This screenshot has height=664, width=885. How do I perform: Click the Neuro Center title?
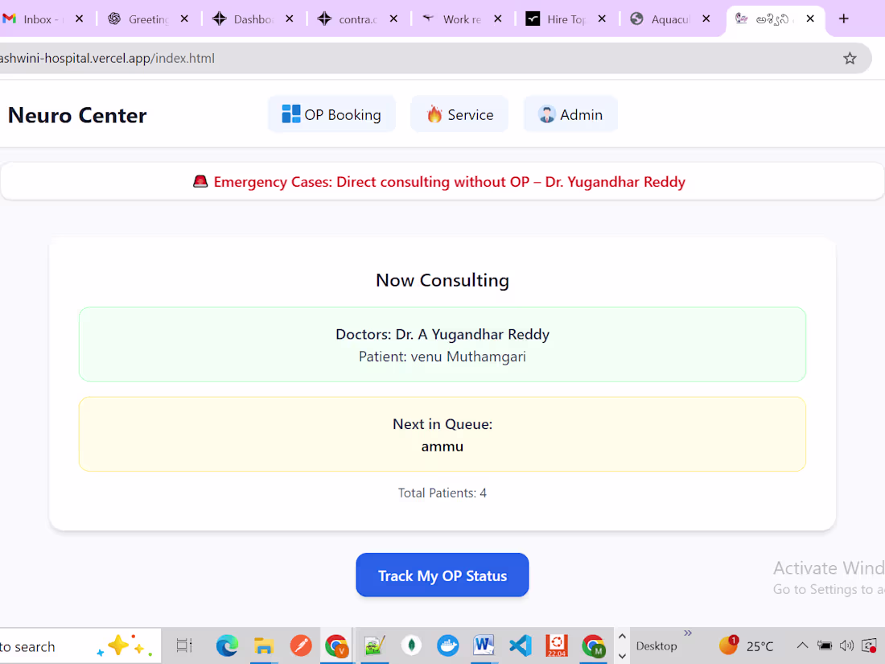click(77, 115)
